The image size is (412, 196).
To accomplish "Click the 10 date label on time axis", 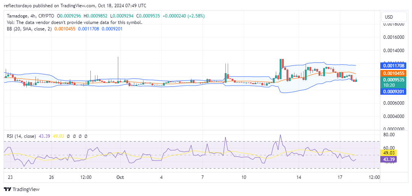I will (x=244, y=177).
